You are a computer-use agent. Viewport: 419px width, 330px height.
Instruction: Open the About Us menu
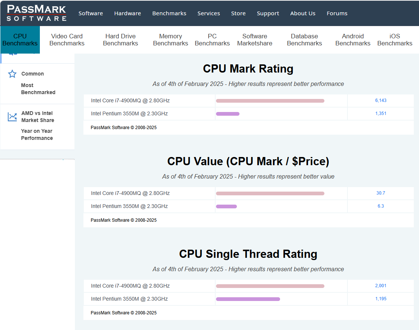[303, 13]
